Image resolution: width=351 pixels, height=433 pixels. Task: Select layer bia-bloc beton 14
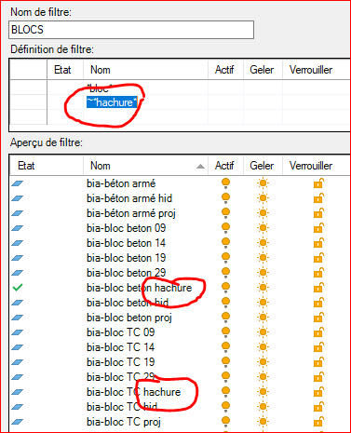(127, 243)
